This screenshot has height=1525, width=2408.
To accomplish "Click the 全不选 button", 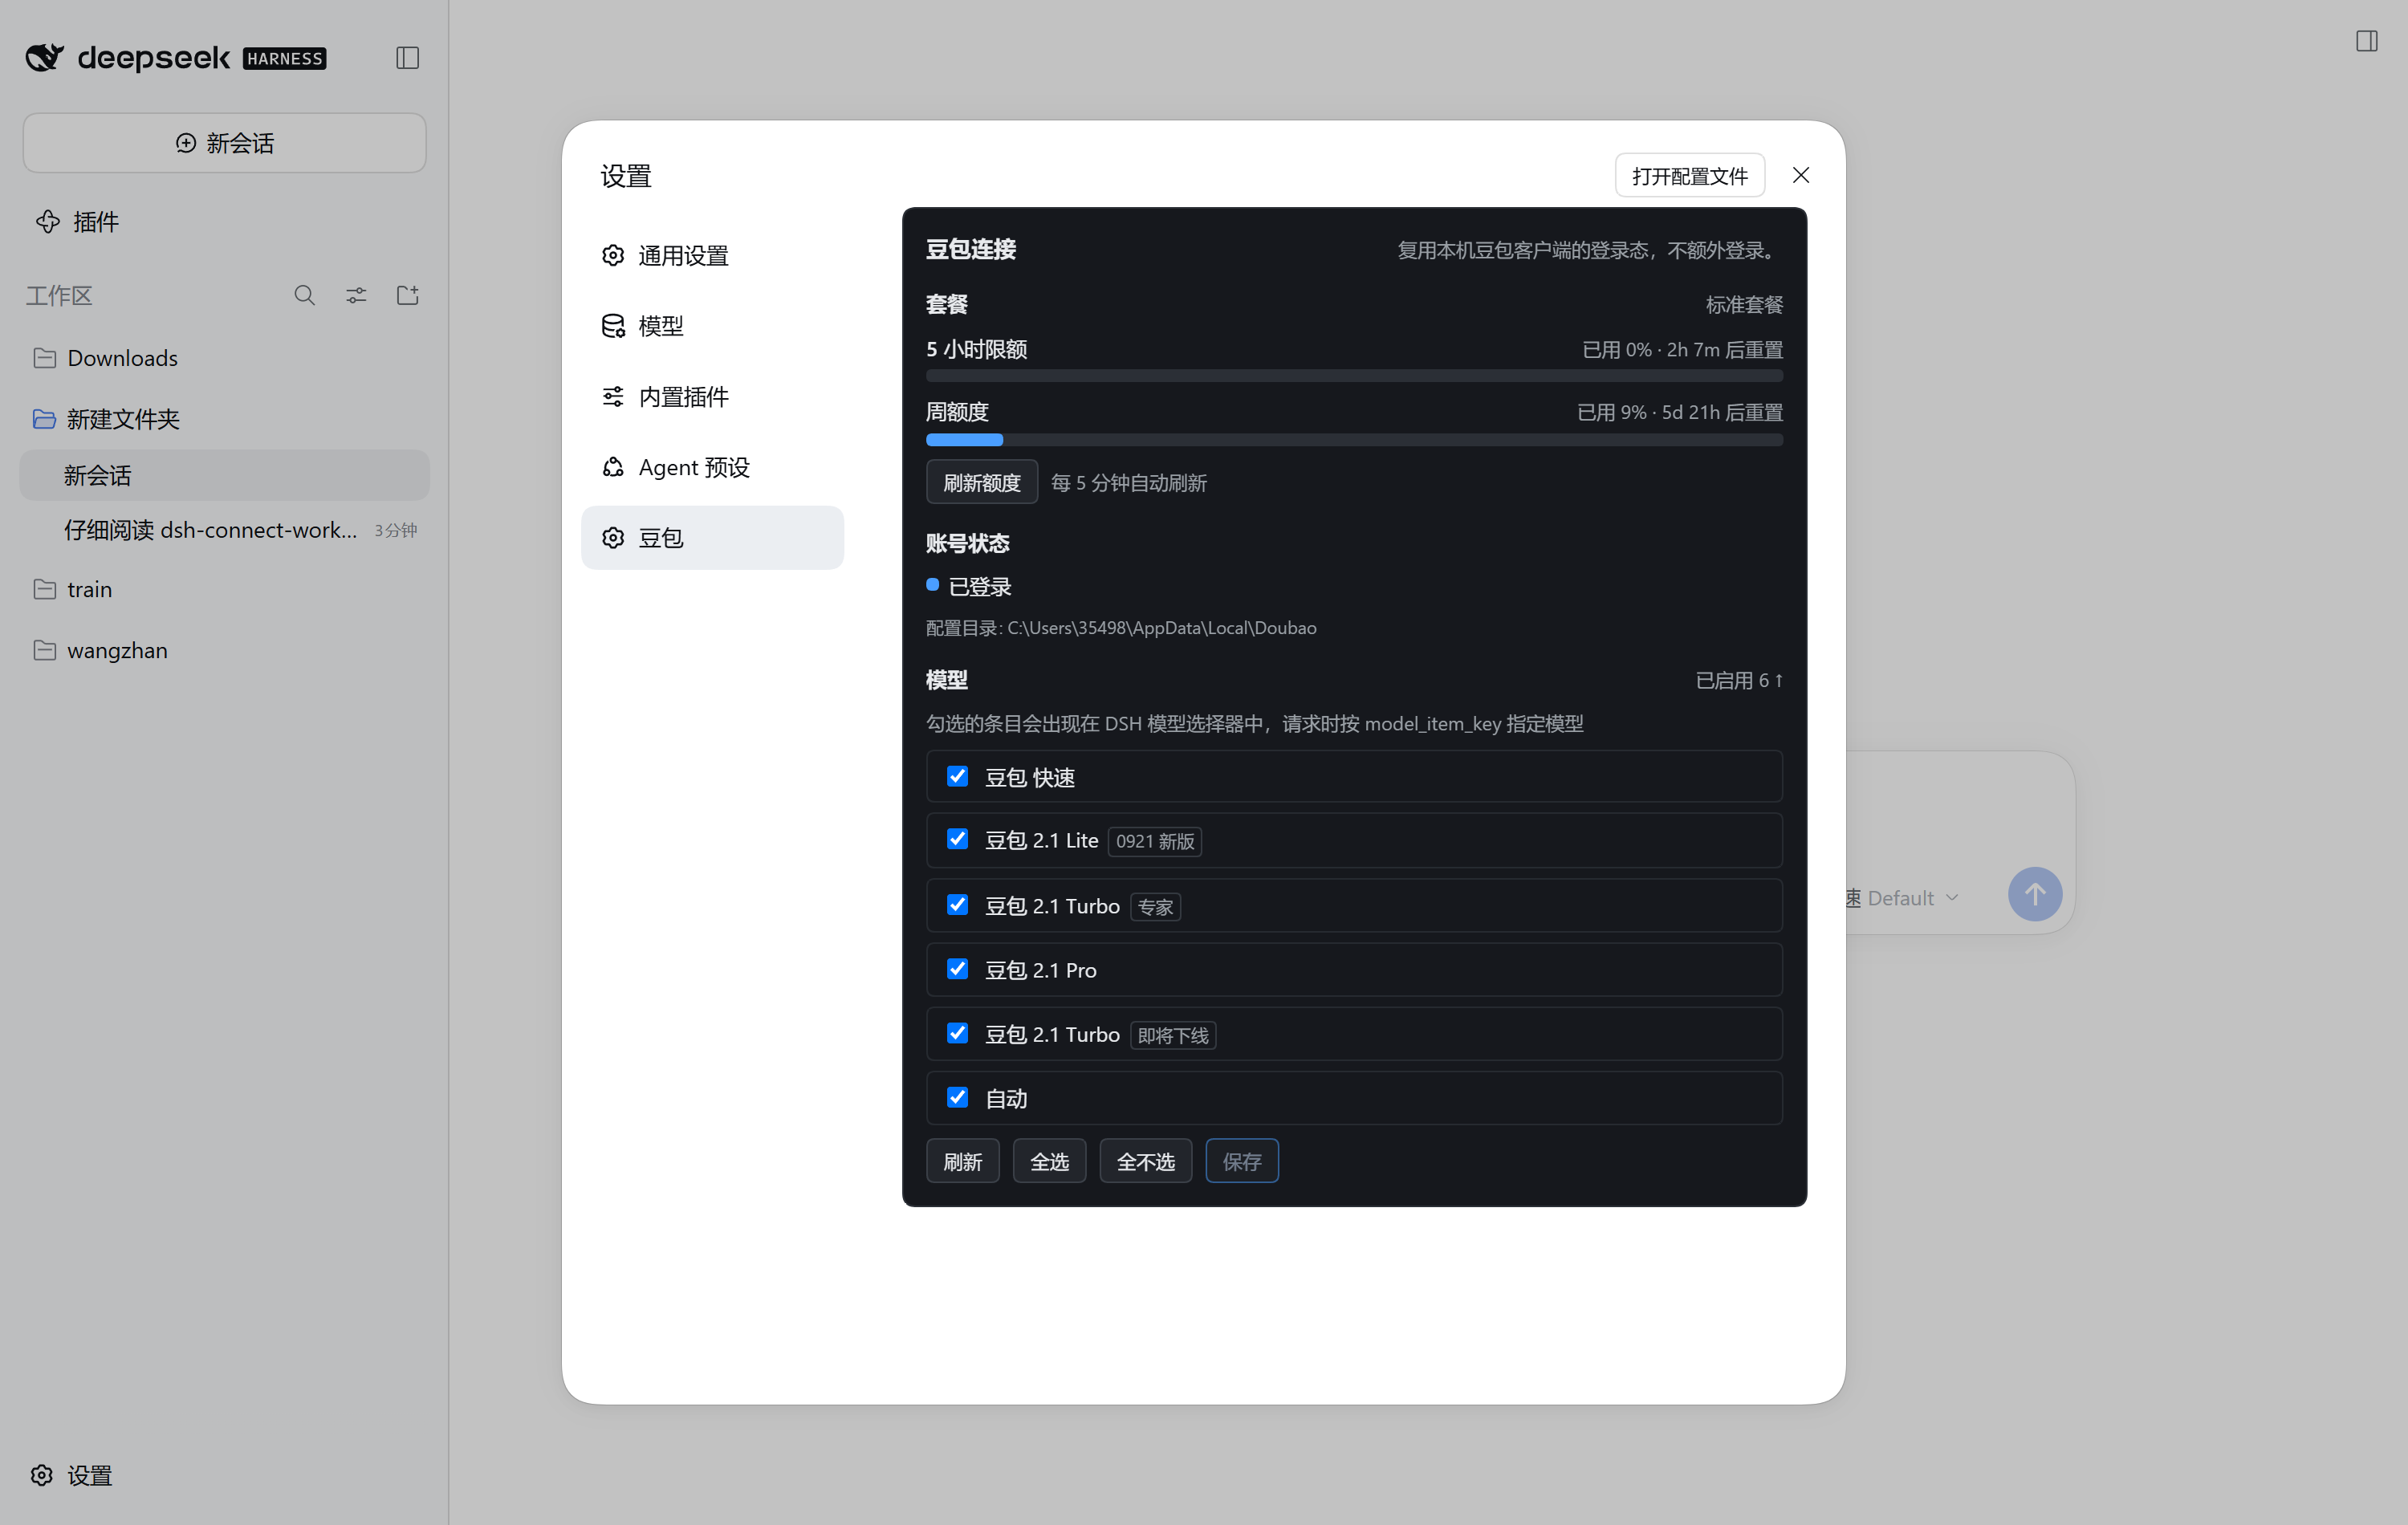I will 1145,1161.
